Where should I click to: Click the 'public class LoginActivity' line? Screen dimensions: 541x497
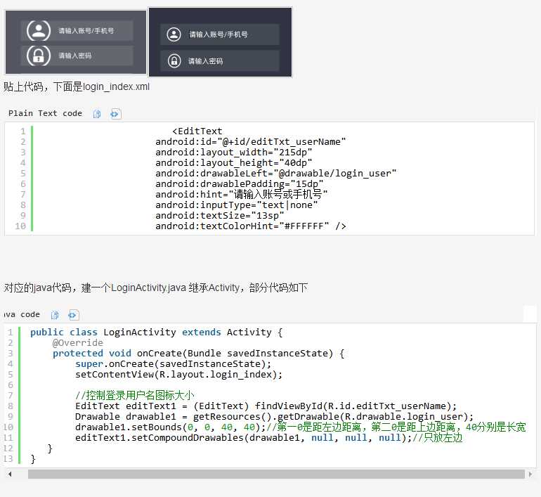(x=156, y=332)
